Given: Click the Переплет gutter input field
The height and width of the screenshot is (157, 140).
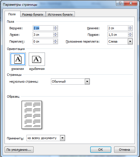Looking at the screenshot, I should pos(43,41).
